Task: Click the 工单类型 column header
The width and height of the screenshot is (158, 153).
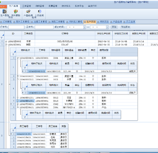Action: 28,34
